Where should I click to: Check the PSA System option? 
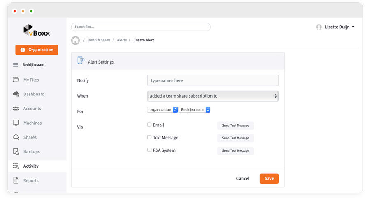pyautogui.click(x=149, y=150)
